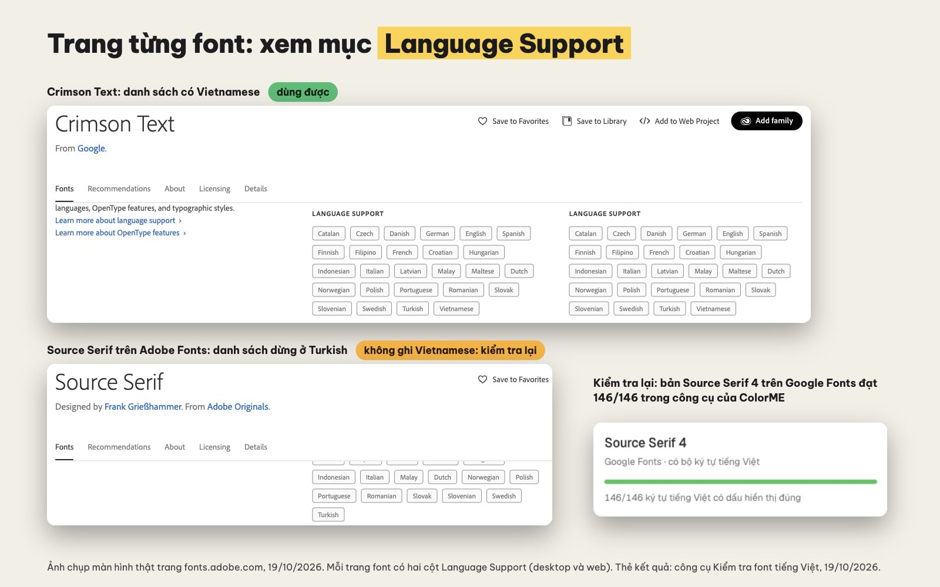Click heart icon in Source Serif panel
The image size is (940, 587).
pos(482,379)
